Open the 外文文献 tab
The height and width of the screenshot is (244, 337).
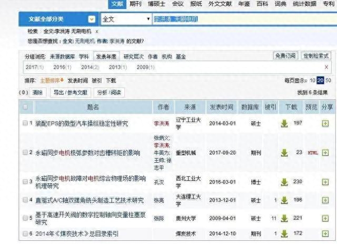(221, 4)
